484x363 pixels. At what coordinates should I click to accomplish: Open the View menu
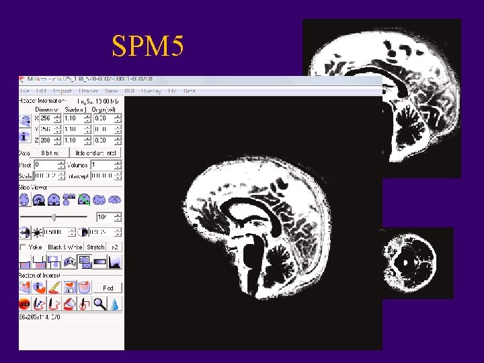[x=111, y=91]
